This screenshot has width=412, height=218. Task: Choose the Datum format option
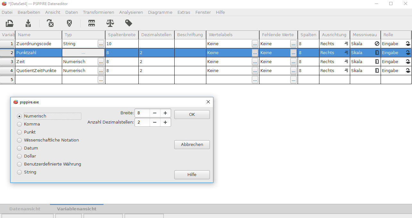[20, 148]
